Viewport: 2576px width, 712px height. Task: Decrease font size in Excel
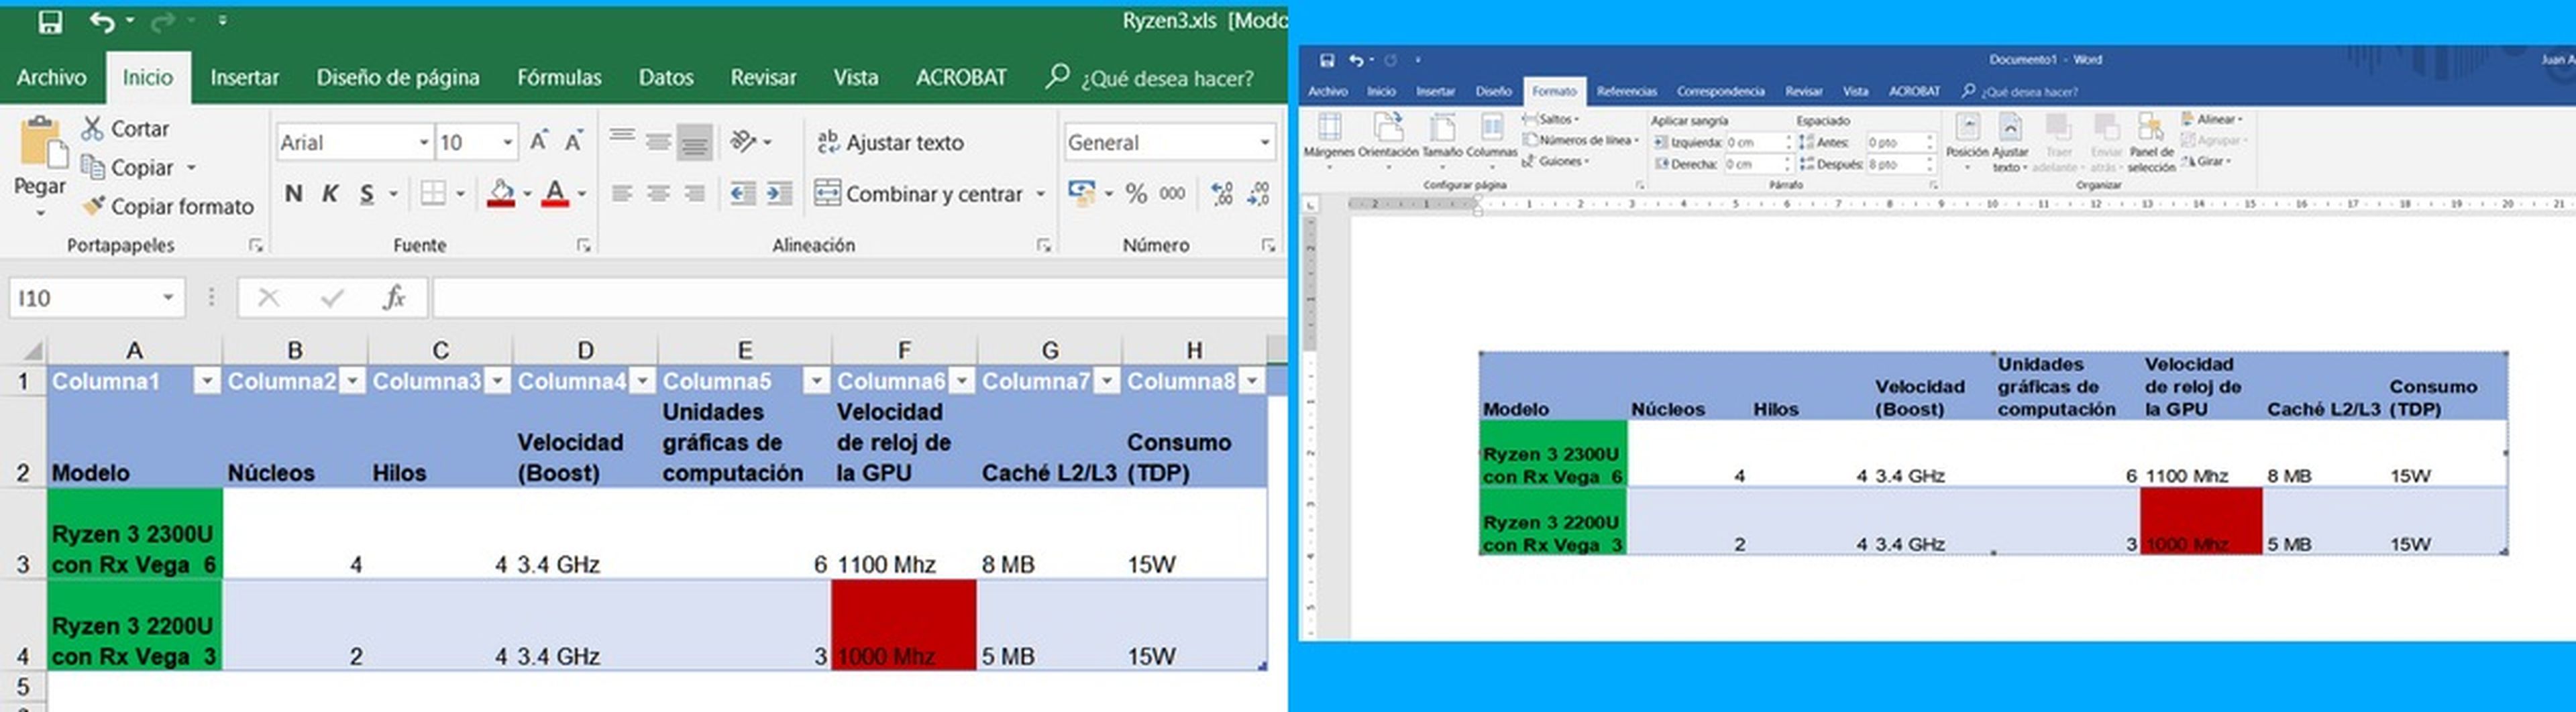[573, 142]
